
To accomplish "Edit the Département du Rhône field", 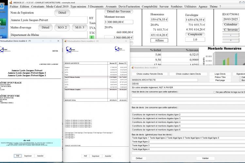I will point(49,35).
